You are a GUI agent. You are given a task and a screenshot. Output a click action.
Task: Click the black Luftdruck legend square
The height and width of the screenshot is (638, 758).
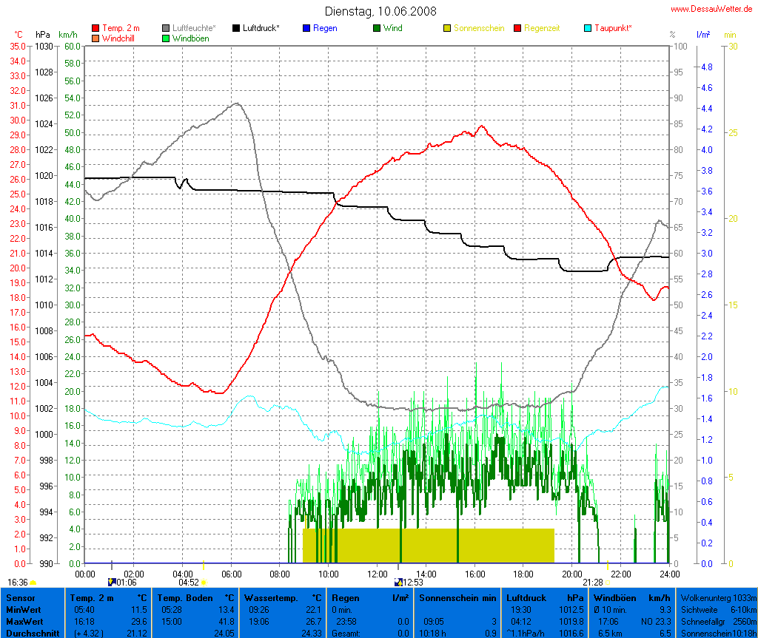(x=237, y=28)
